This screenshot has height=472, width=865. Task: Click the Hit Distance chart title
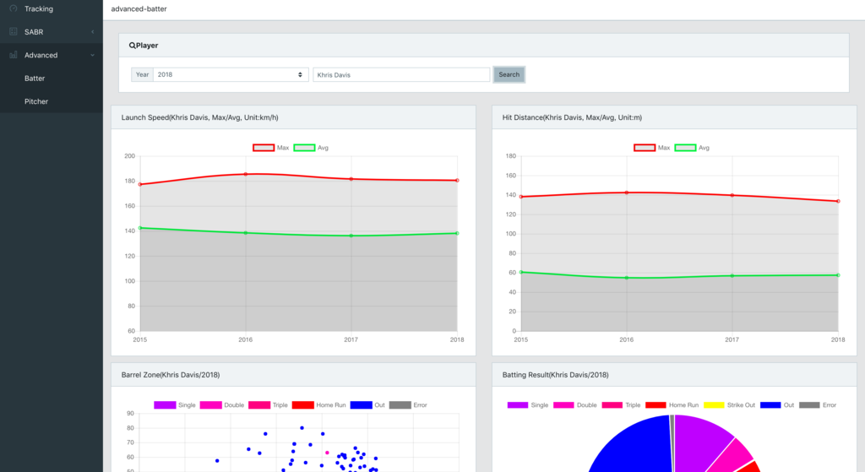[572, 117]
